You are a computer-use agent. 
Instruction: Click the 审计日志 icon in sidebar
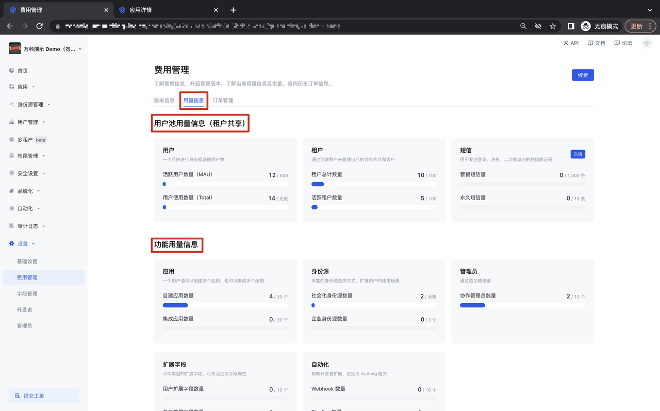click(x=12, y=226)
